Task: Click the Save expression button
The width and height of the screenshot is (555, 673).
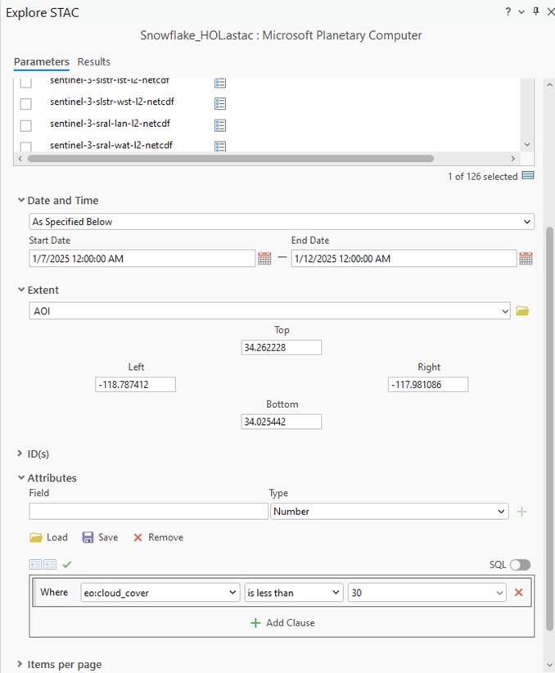Action: point(100,537)
